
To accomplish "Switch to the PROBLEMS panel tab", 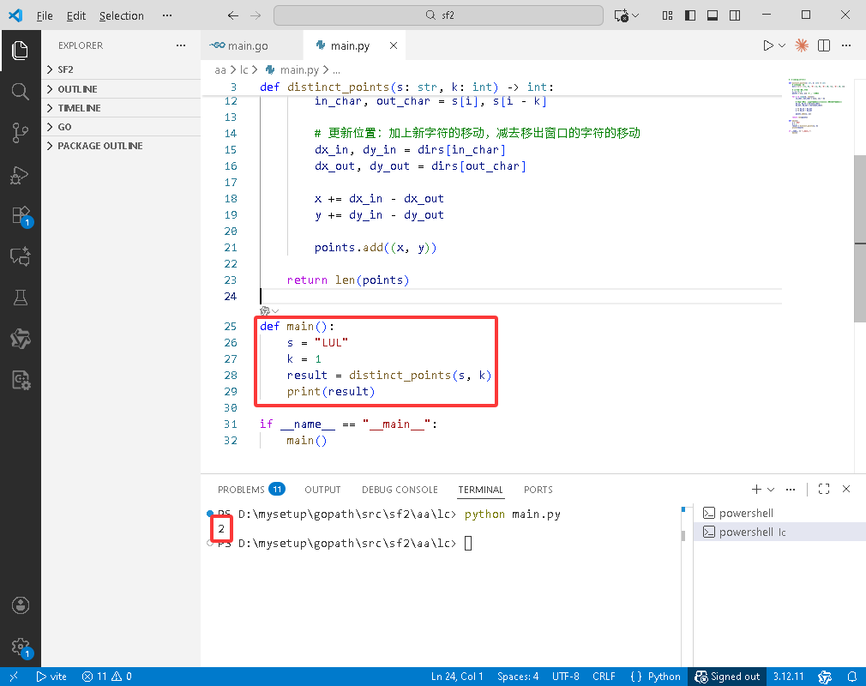I will [x=251, y=490].
